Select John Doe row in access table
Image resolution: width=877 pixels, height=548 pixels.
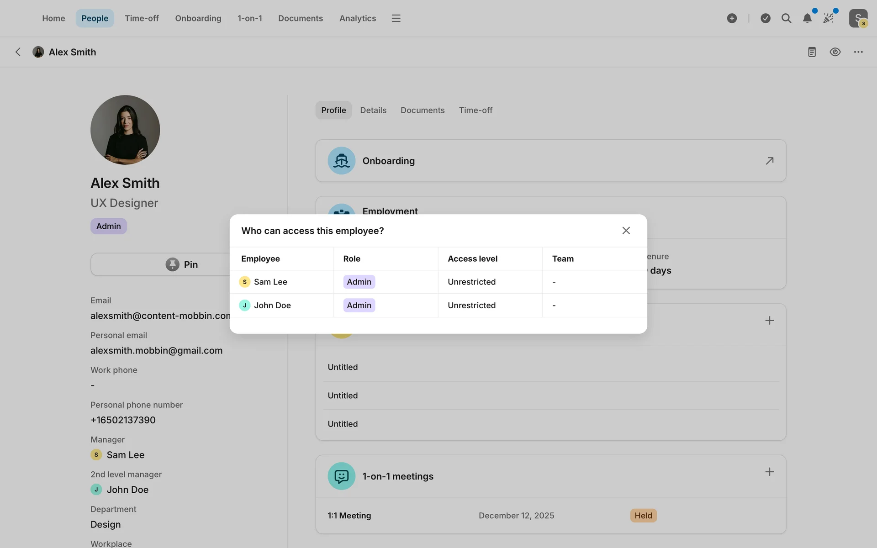272,305
